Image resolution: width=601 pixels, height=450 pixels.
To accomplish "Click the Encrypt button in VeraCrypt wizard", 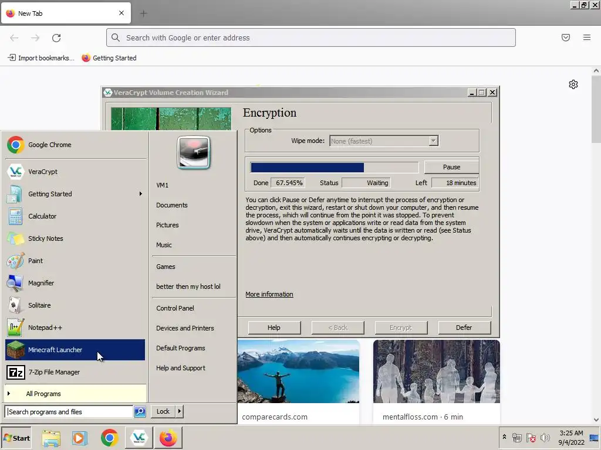I will 401,328.
